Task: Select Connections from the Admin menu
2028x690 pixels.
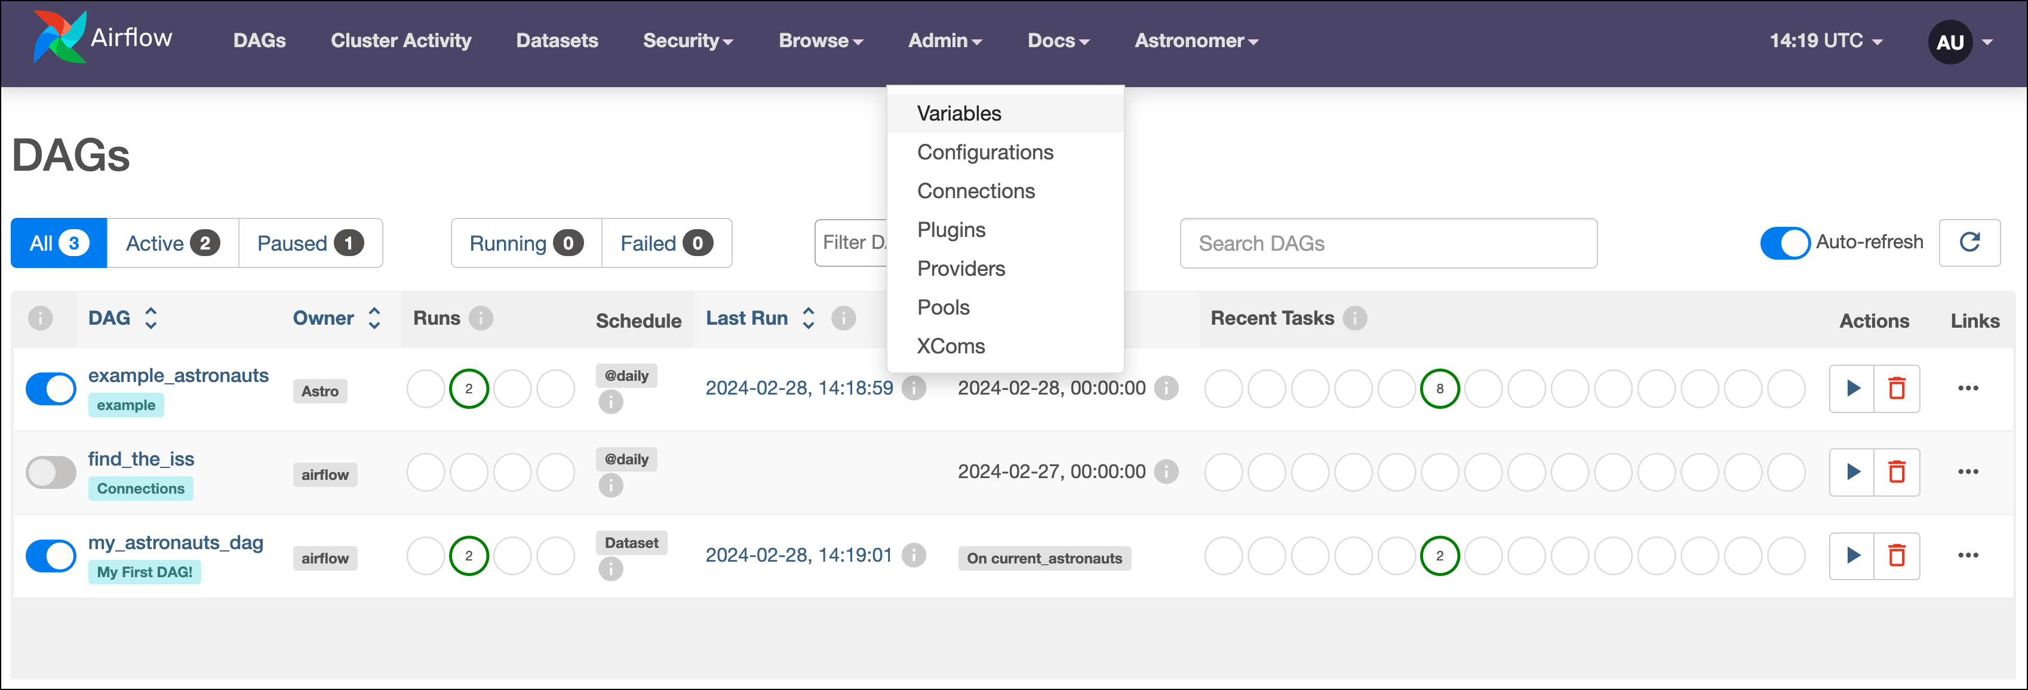Action: click(975, 190)
